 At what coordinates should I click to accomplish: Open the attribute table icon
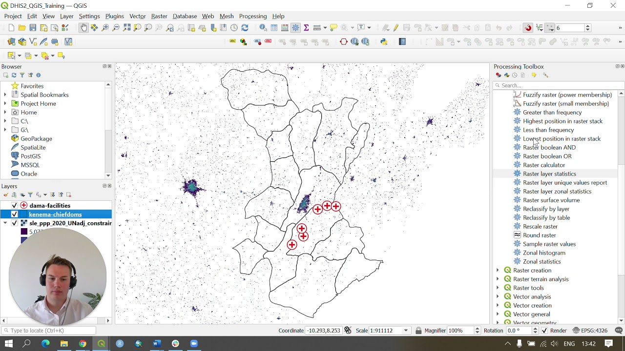point(274,28)
